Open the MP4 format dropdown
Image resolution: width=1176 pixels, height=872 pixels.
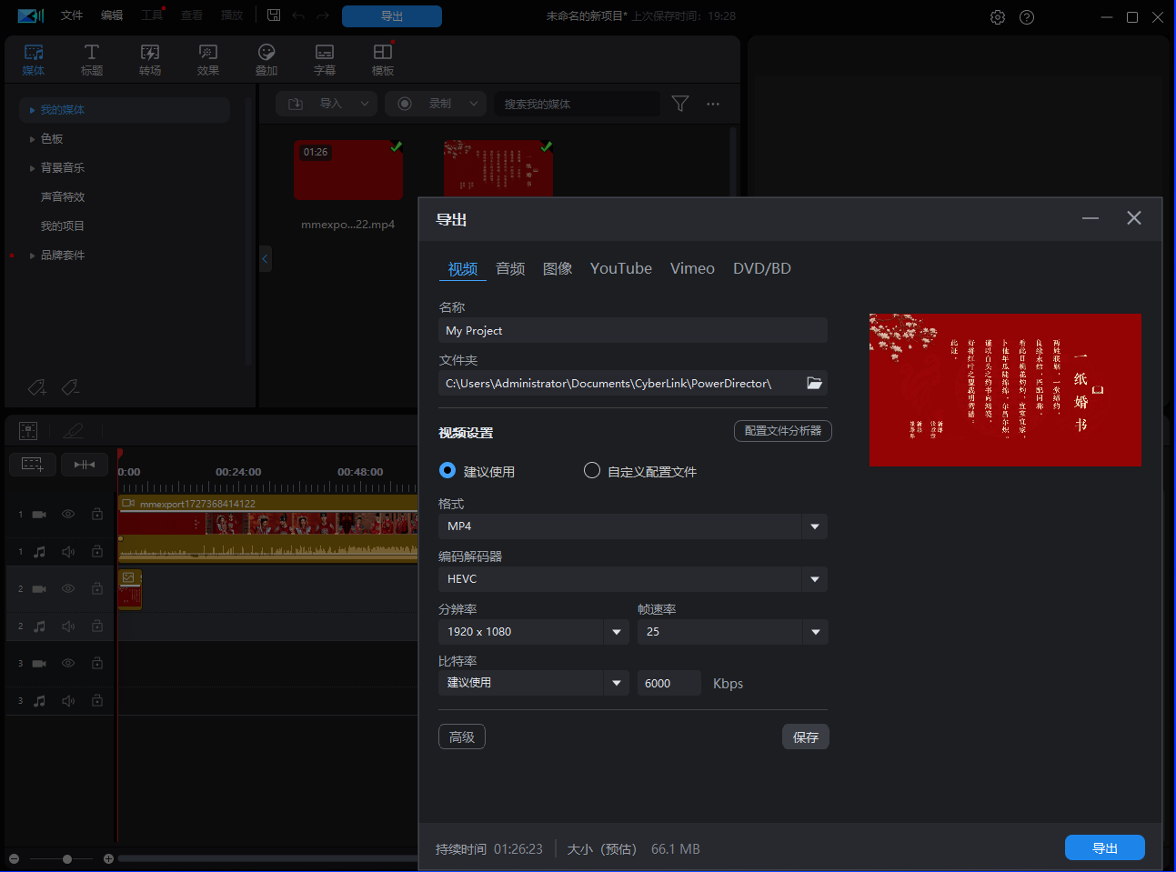pyautogui.click(x=814, y=526)
